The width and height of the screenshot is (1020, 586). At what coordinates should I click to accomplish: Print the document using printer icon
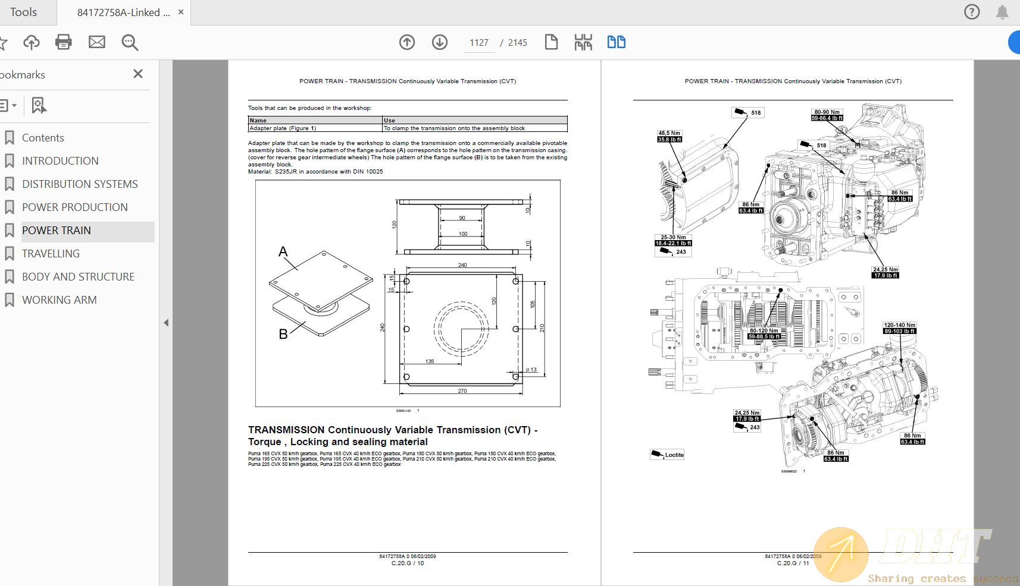coord(64,42)
